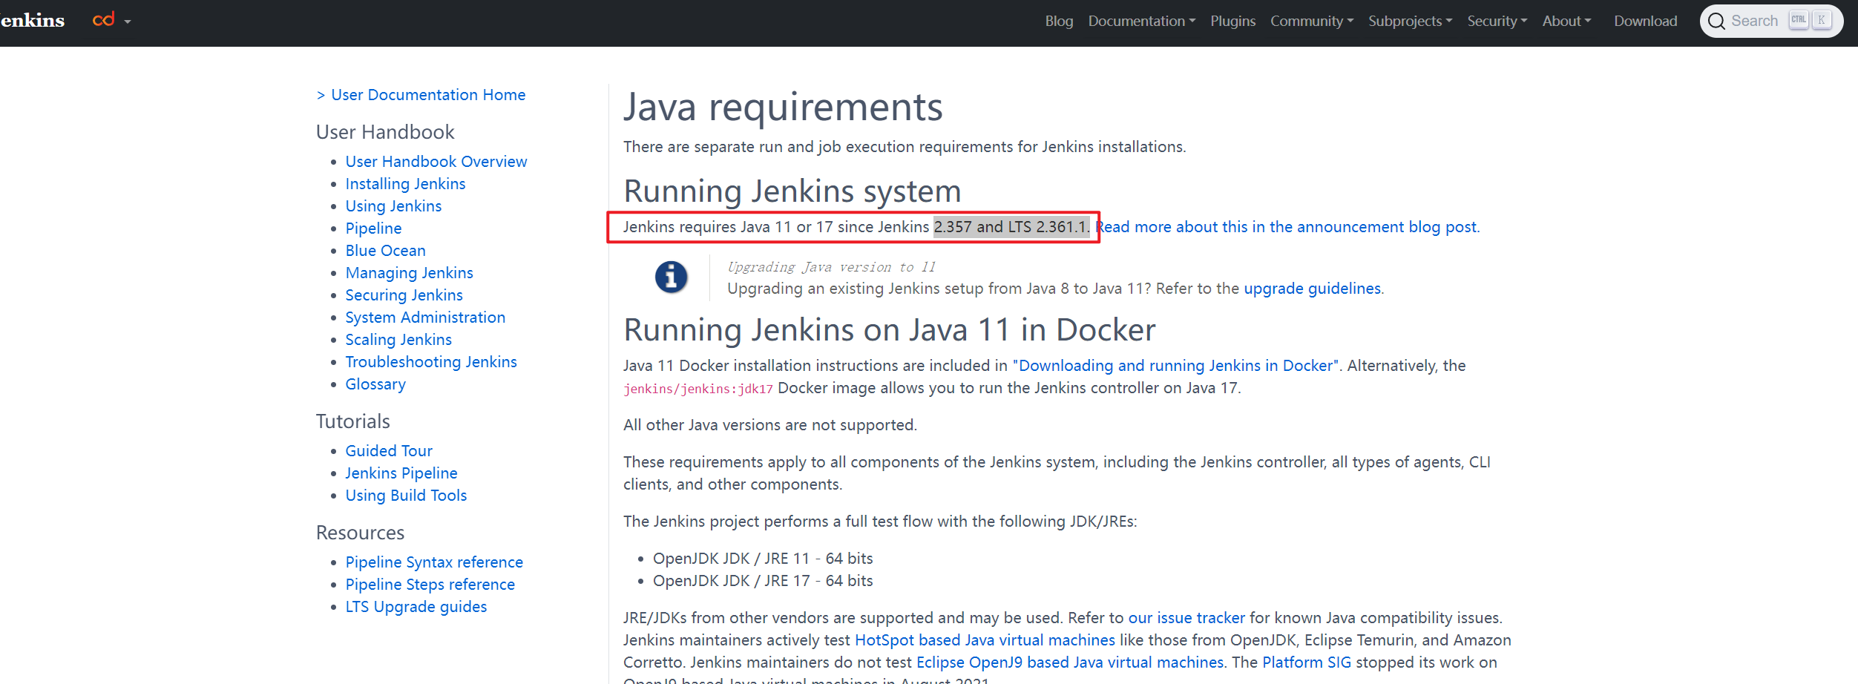Click the blue info icon beside upgrade note
Image resolution: width=1858 pixels, height=684 pixels.
tap(671, 277)
